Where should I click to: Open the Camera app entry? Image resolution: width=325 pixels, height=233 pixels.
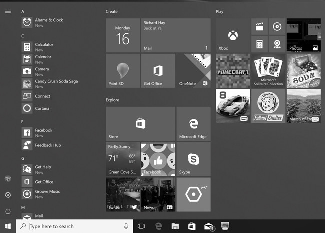click(49, 71)
